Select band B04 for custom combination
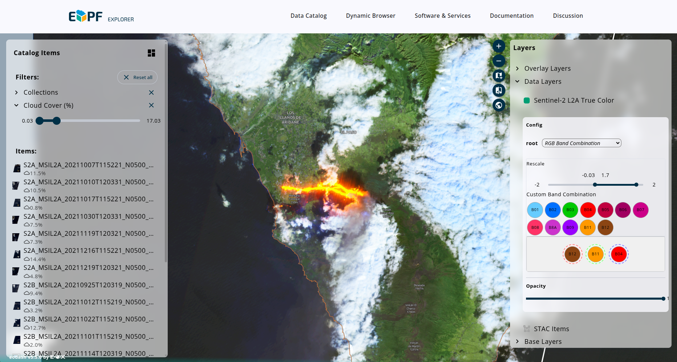The height and width of the screenshot is (362, 677). [x=588, y=210]
